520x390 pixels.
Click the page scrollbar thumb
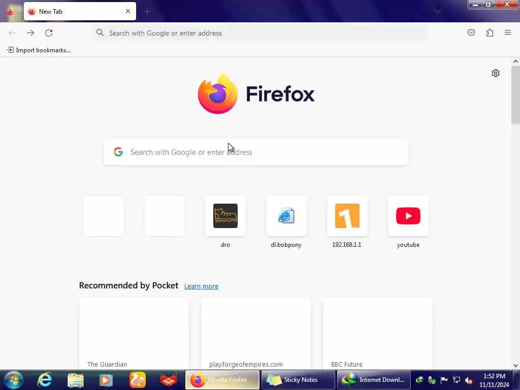pyautogui.click(x=515, y=95)
